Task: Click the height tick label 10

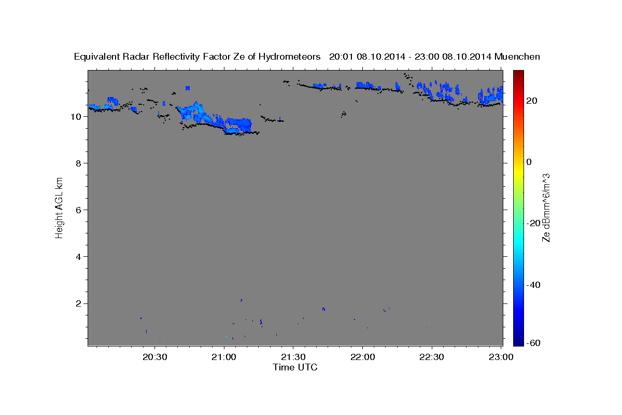Action: pos(77,117)
